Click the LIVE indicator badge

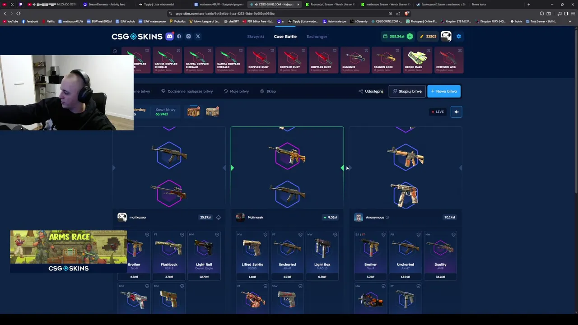pyautogui.click(x=438, y=112)
